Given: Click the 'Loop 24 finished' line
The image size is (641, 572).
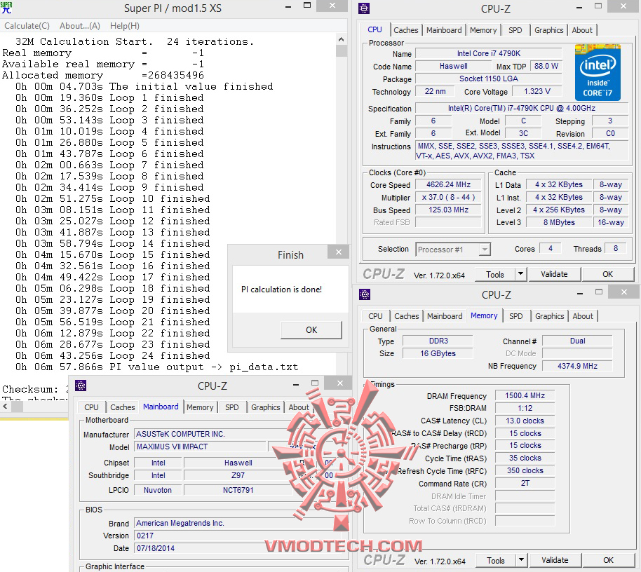Looking at the screenshot, I should tap(113, 356).
